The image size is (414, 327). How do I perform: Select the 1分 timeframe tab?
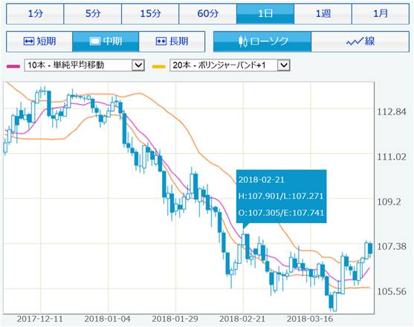click(x=35, y=13)
